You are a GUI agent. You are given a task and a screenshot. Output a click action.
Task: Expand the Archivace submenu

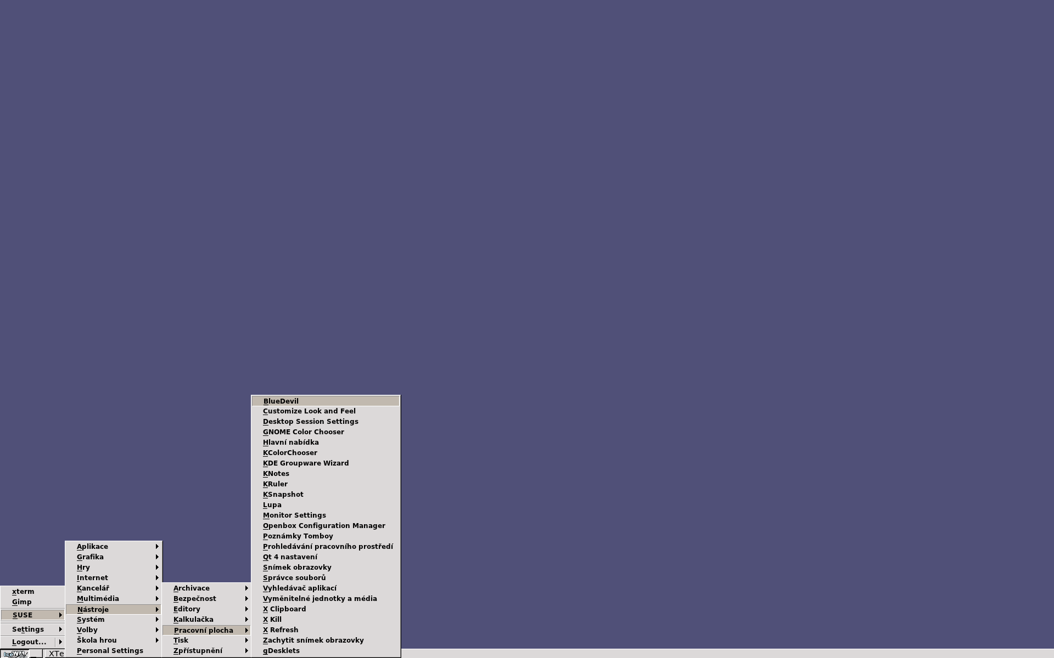click(x=206, y=588)
